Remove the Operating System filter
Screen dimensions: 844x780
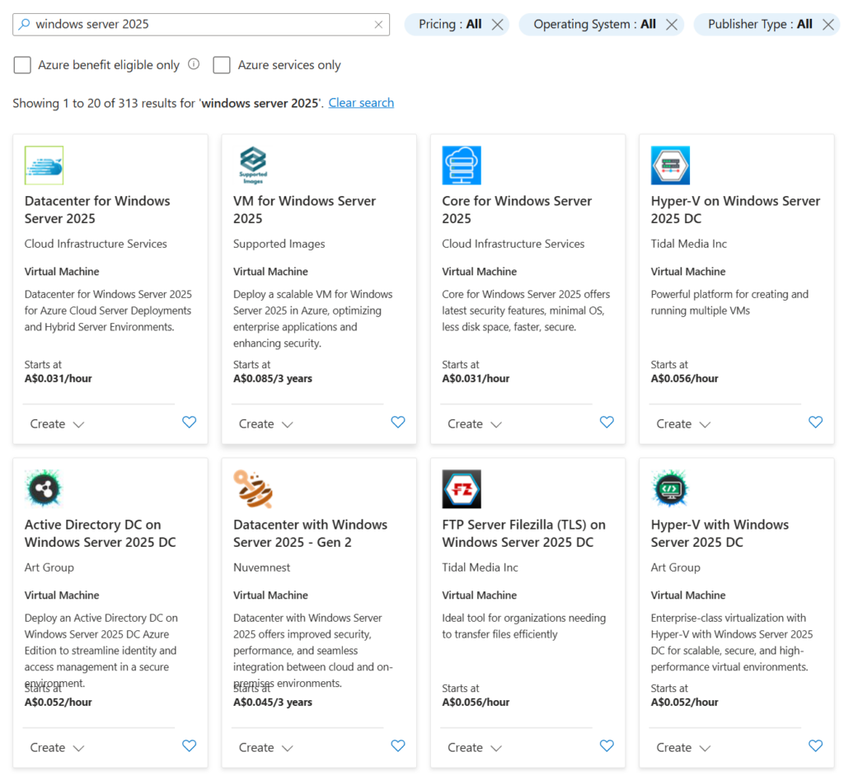(672, 25)
